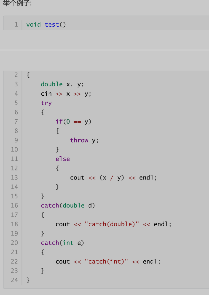This screenshot has height=295, width=209.
Task: Click the 'double x, y;' declaration line
Action: [x=62, y=84]
